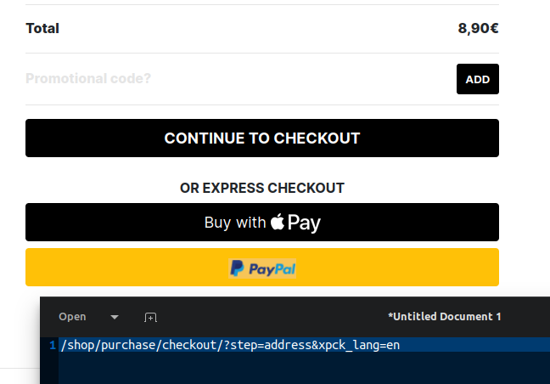Click the Total label

(x=42, y=28)
